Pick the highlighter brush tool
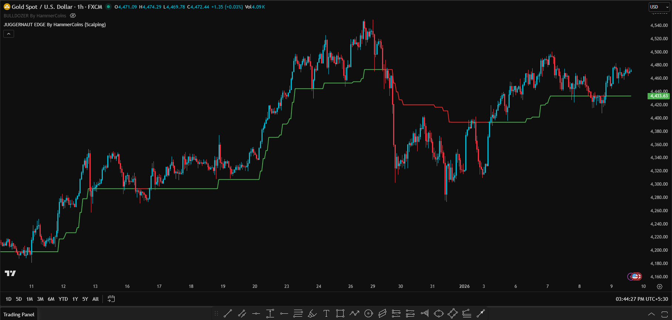 (x=312, y=314)
